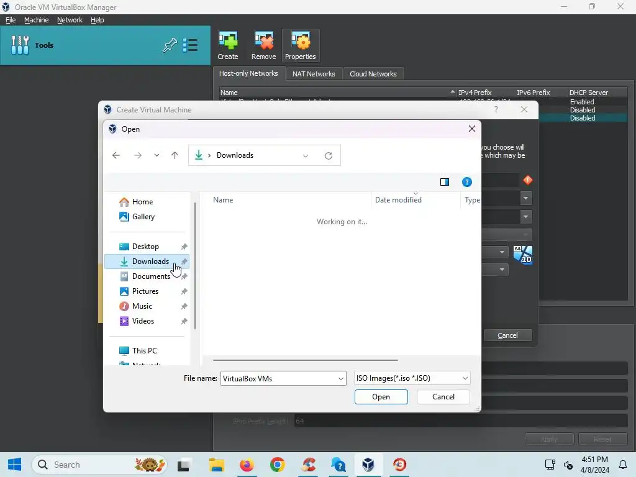Open Pictures in the navigation pane

pos(147,291)
